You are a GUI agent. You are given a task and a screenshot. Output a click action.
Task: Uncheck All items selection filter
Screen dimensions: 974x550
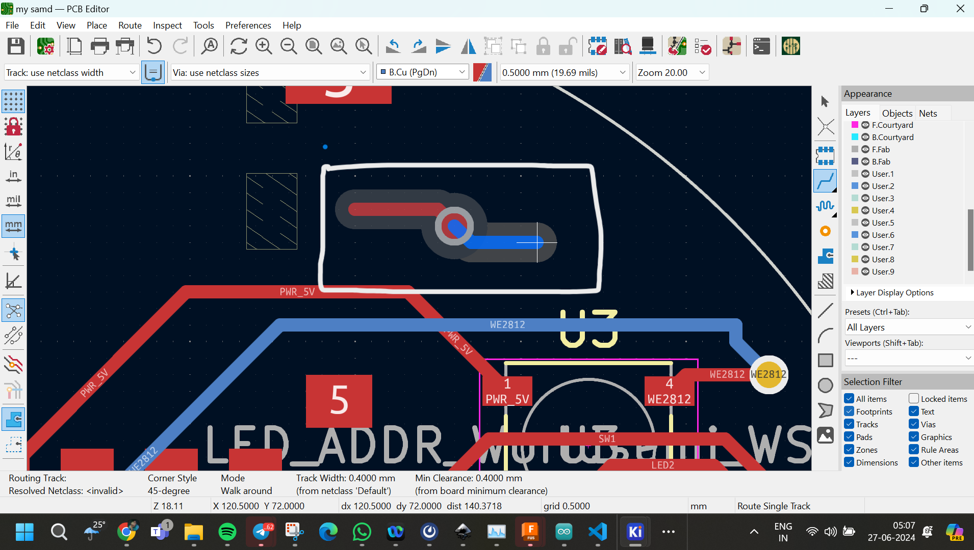click(849, 399)
